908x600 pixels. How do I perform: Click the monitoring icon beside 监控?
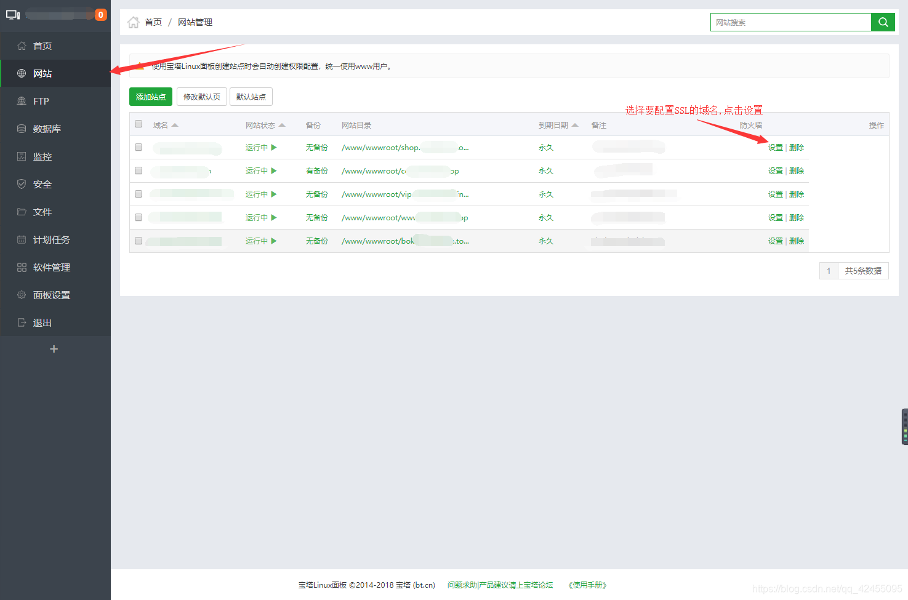click(22, 156)
